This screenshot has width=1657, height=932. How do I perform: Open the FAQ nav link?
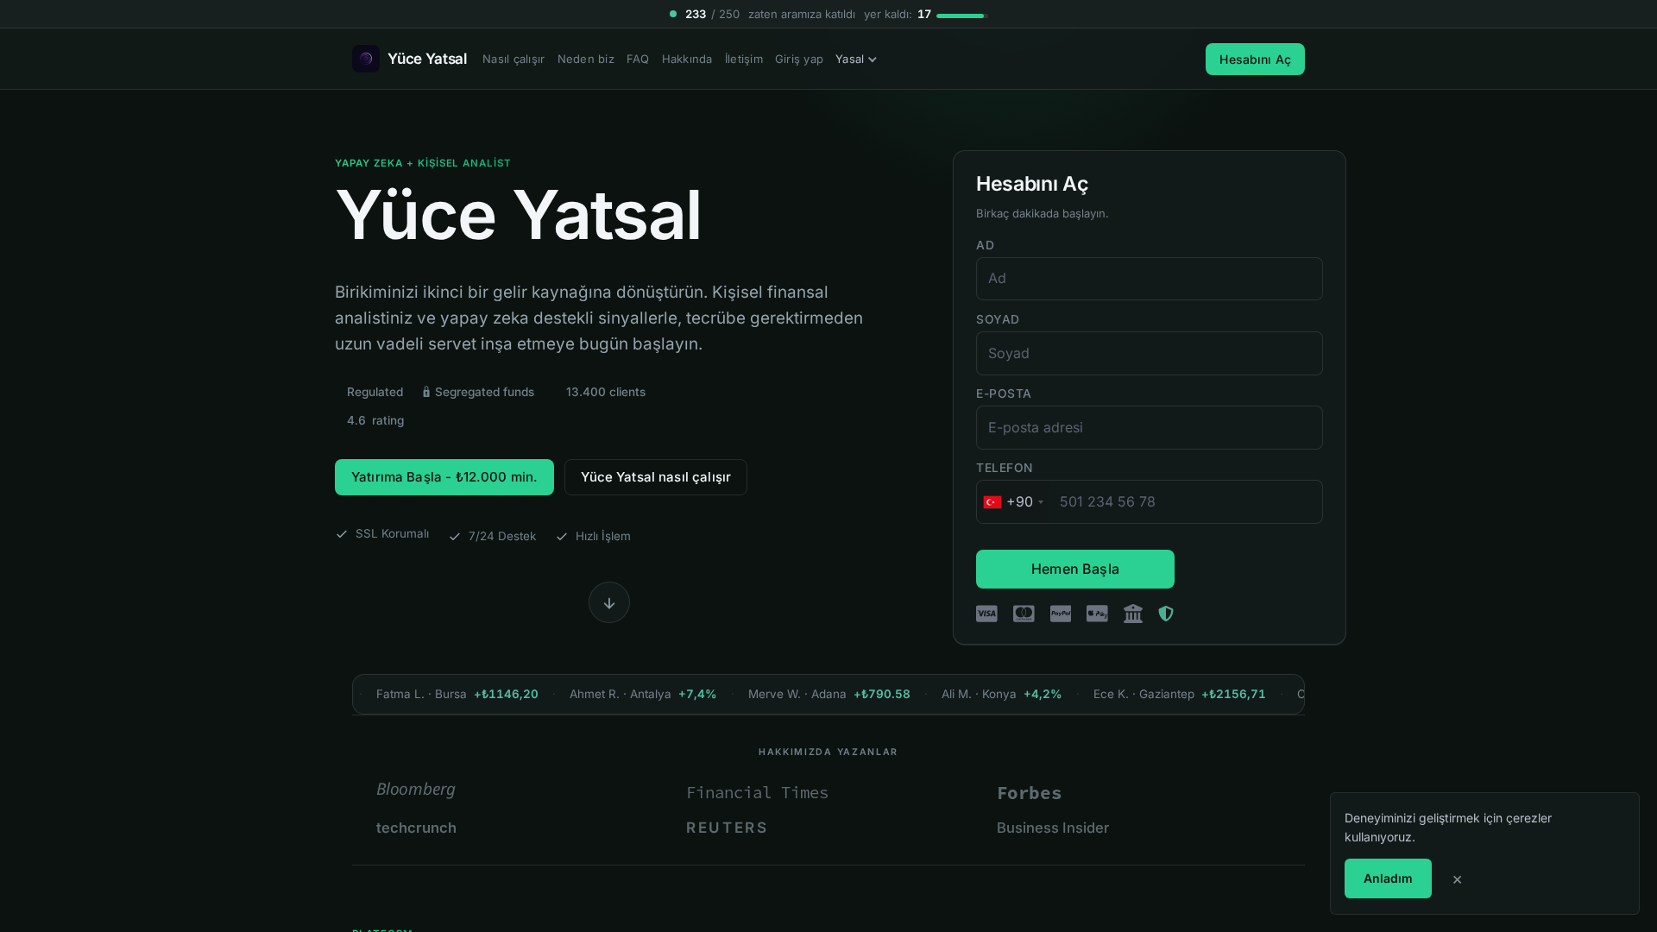click(638, 59)
